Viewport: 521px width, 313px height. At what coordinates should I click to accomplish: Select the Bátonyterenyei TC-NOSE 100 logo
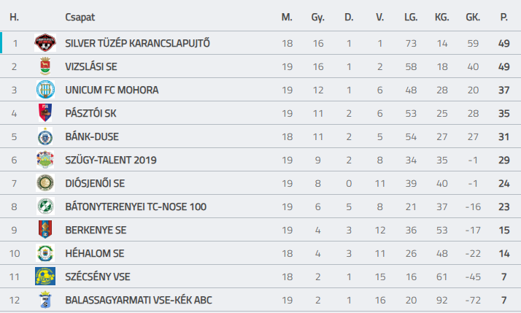pyautogui.click(x=45, y=206)
